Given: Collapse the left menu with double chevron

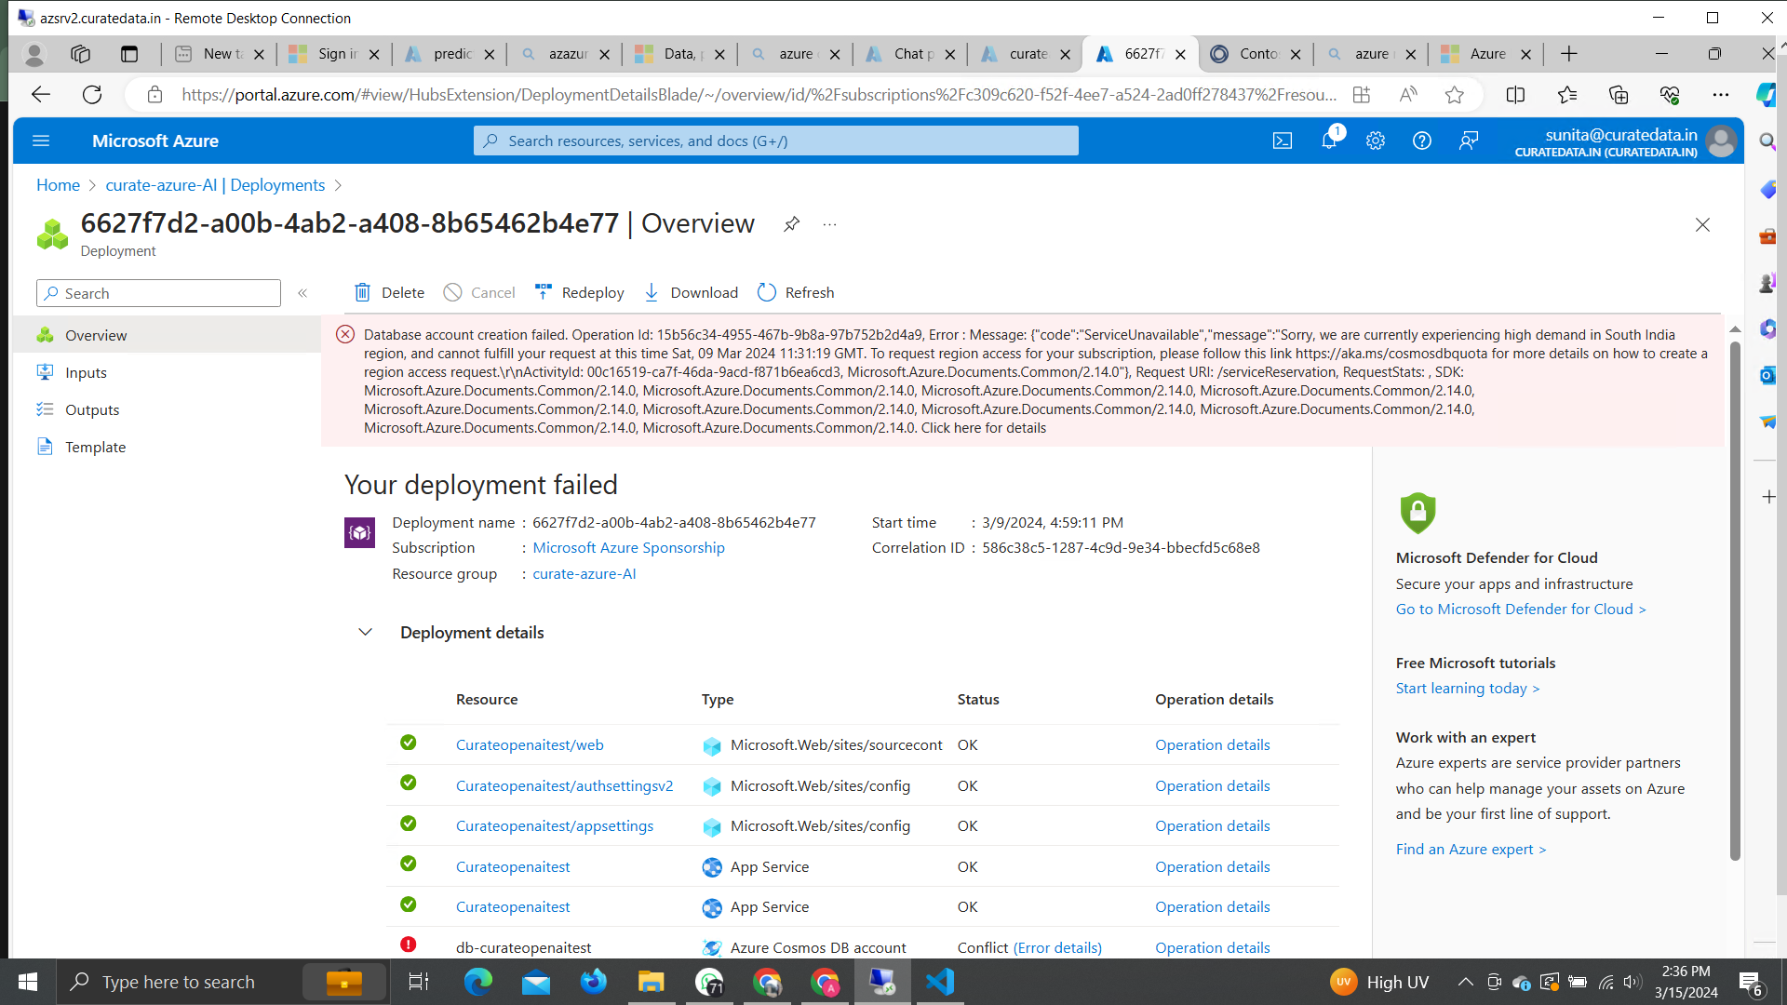Looking at the screenshot, I should [x=302, y=293].
